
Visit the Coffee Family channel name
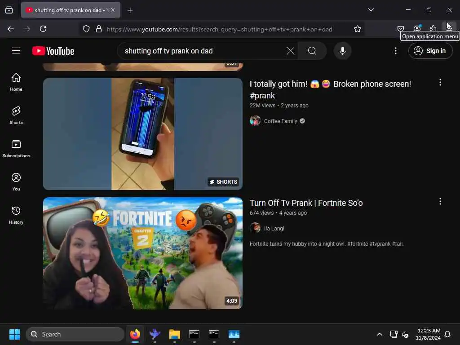280,121
